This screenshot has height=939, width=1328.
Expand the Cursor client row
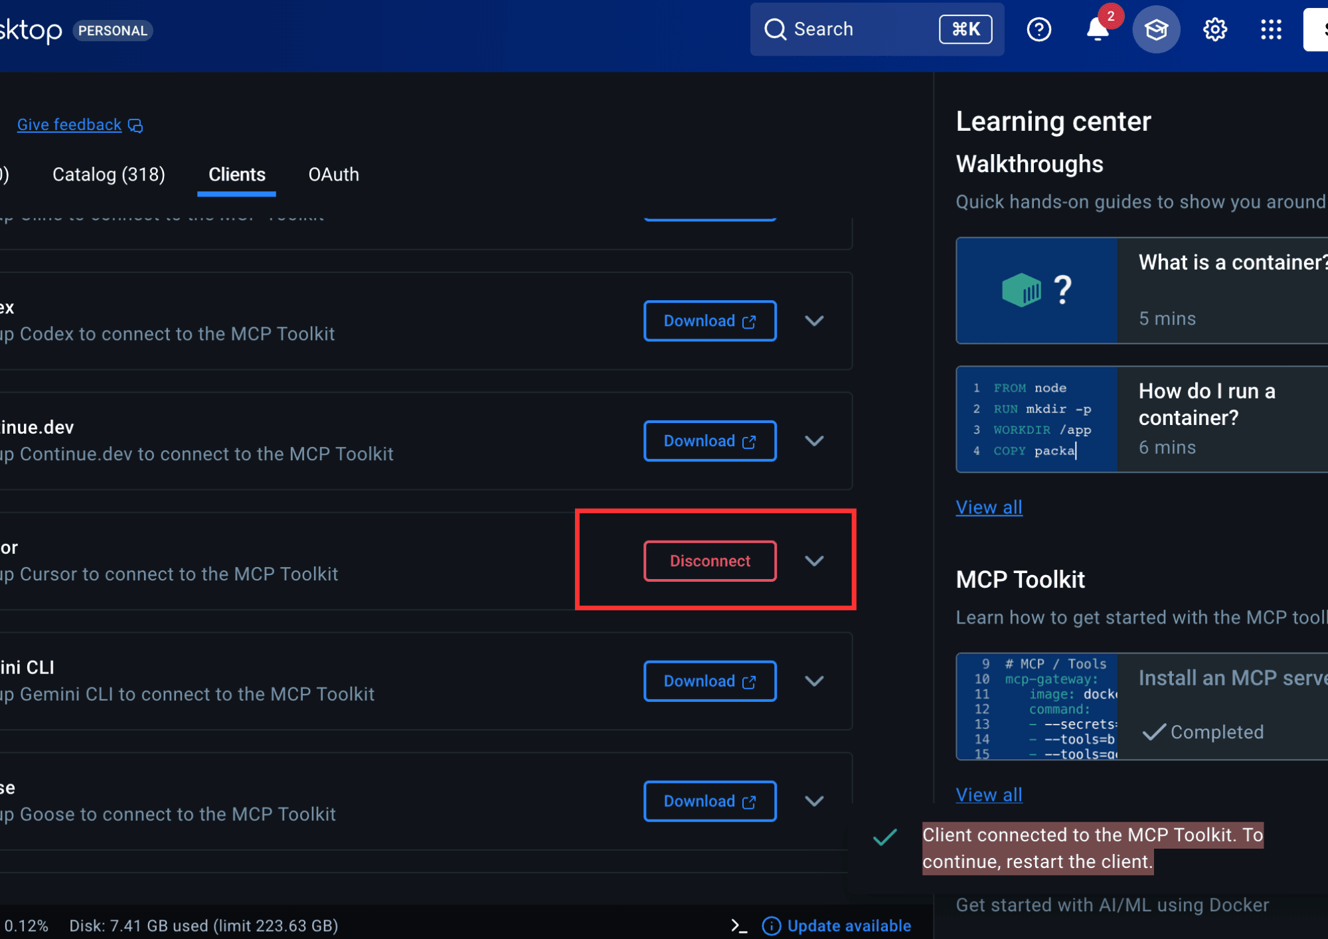(814, 561)
